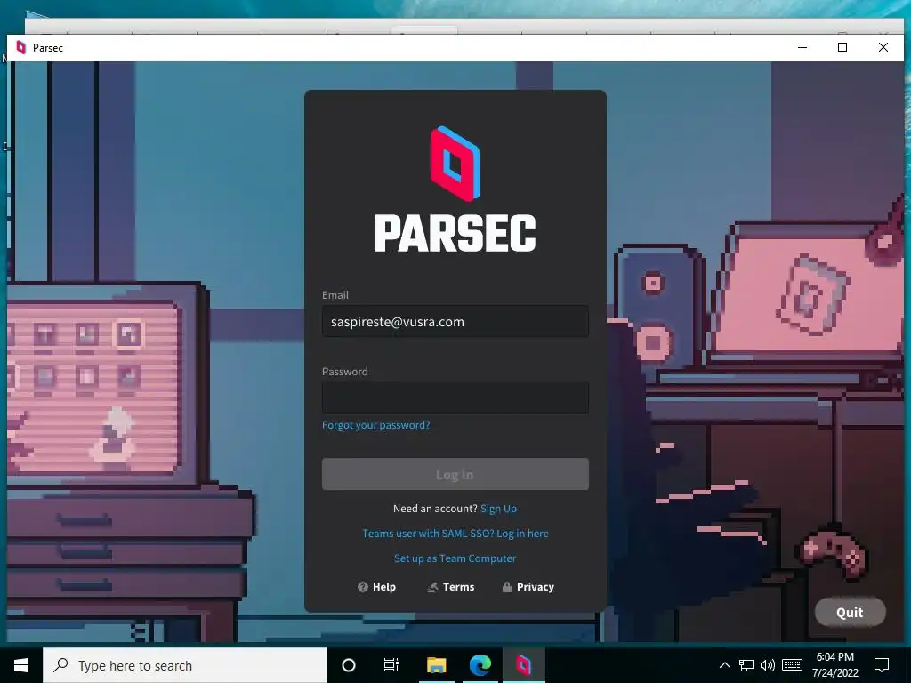
Task: Open the volume control tray icon
Action: pos(768,665)
